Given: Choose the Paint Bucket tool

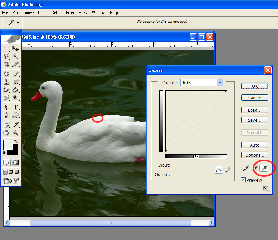Looking at the screenshot, I should (16, 90).
